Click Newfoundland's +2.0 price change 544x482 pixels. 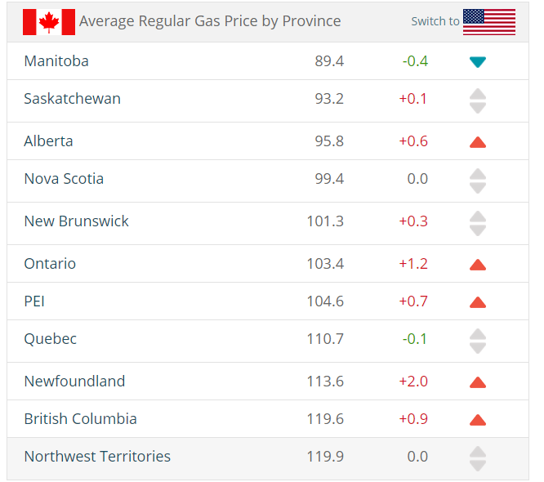(413, 382)
